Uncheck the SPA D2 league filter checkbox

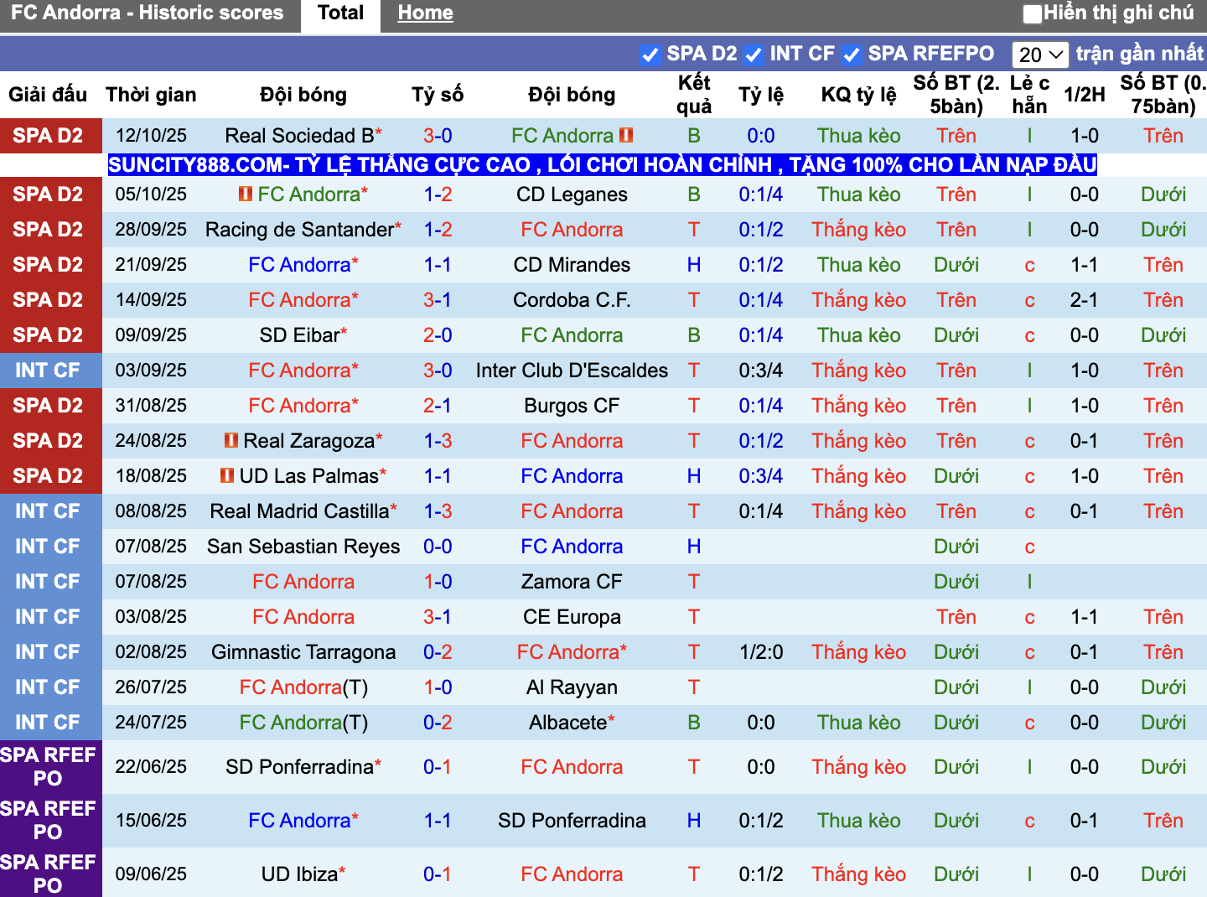click(650, 54)
